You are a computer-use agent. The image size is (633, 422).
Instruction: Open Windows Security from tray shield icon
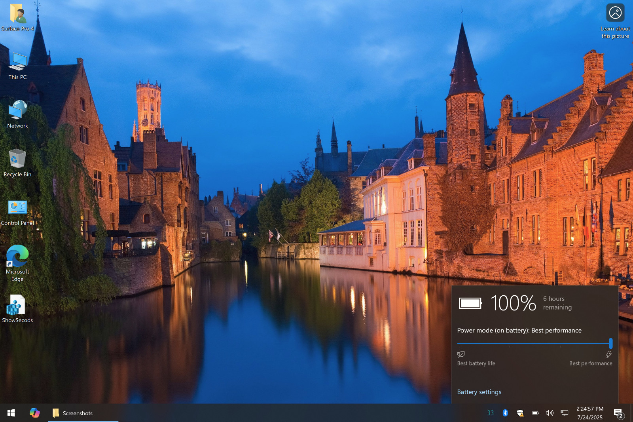pyautogui.click(x=520, y=413)
